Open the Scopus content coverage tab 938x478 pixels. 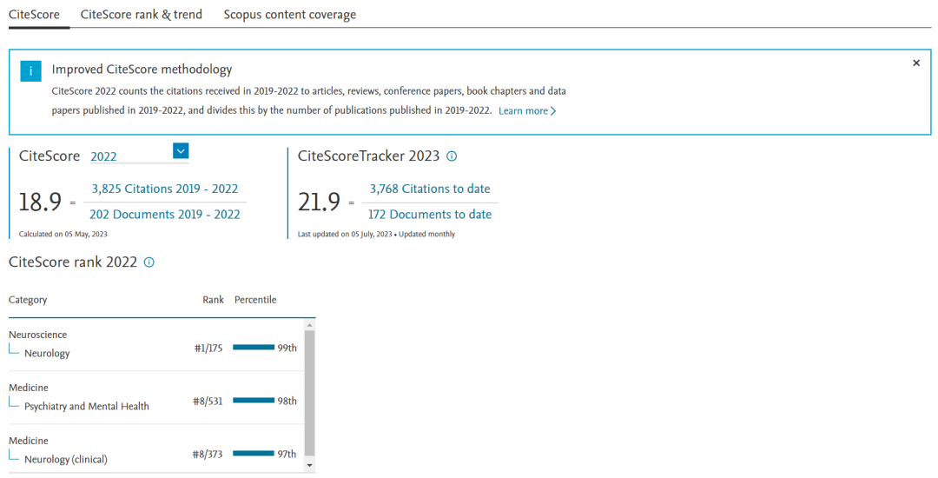[289, 15]
